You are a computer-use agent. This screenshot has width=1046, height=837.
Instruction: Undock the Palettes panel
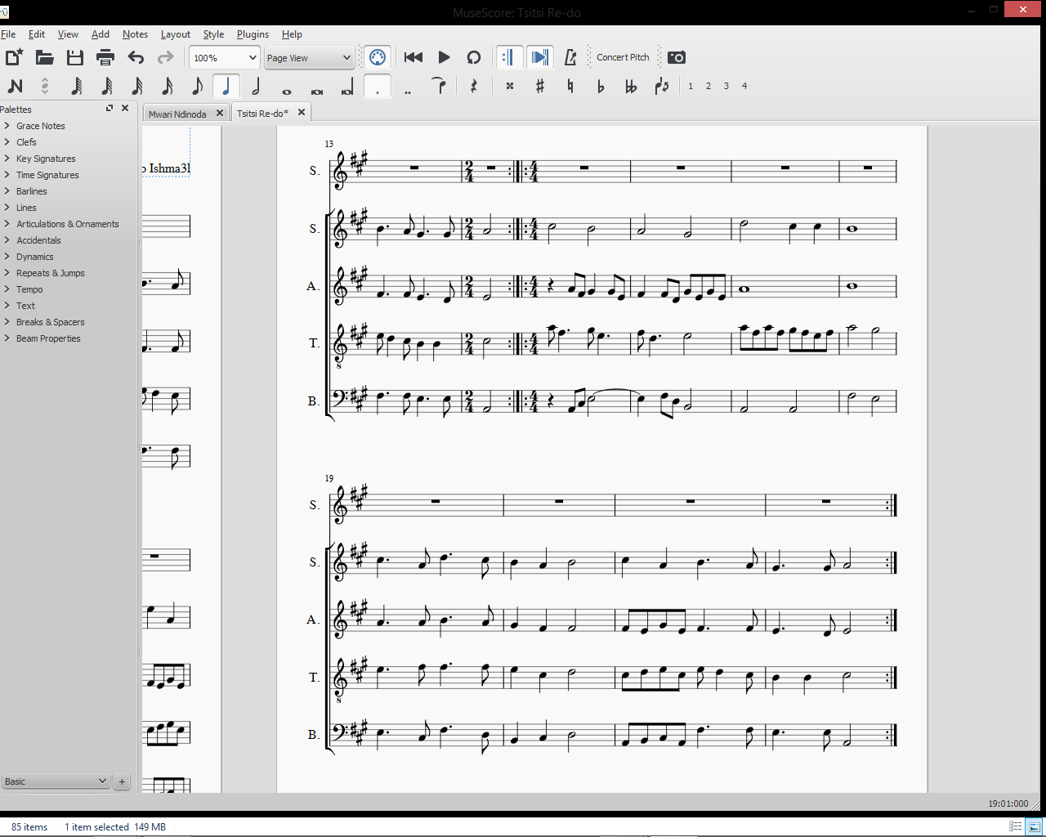click(x=110, y=108)
